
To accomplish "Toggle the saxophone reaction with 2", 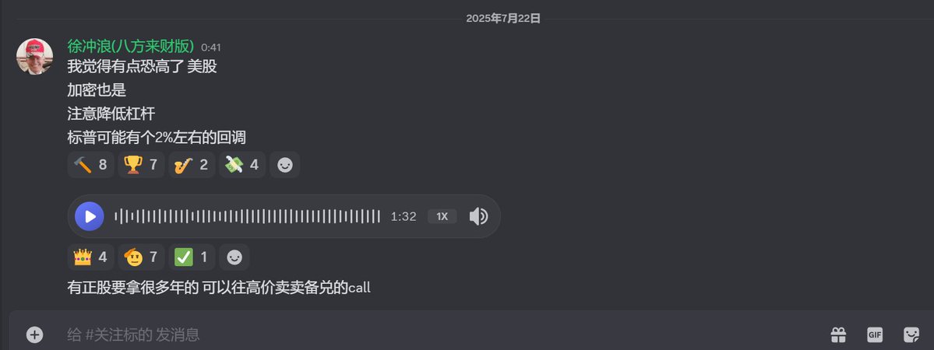I will click(x=192, y=165).
